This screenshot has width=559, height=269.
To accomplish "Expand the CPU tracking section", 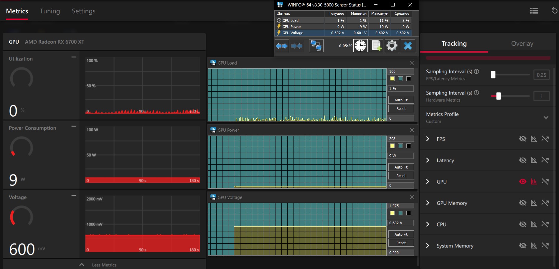I will coord(428,224).
